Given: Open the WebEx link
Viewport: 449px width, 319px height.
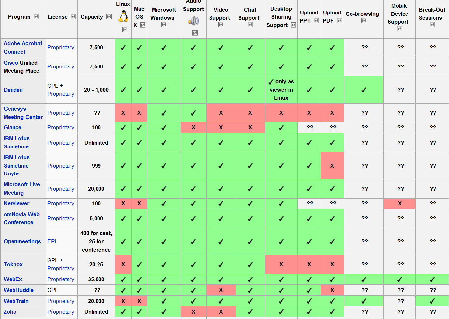Looking at the screenshot, I should pyautogui.click(x=13, y=279).
